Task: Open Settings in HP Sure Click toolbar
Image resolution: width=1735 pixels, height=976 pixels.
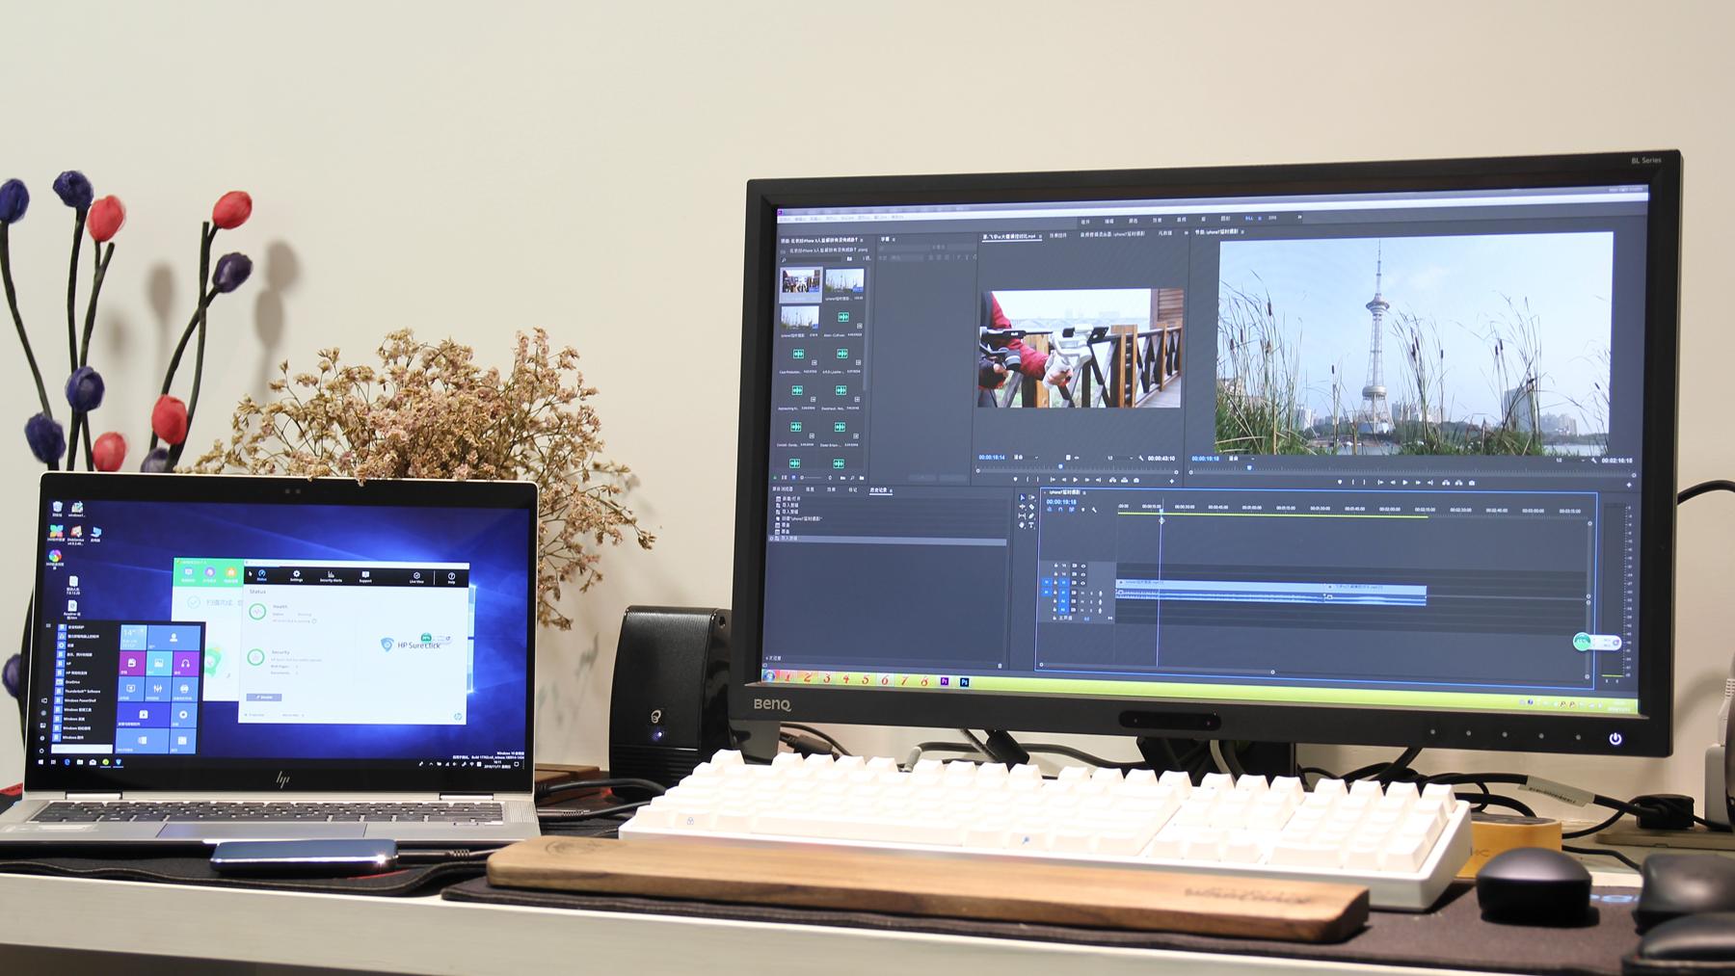Action: (297, 576)
